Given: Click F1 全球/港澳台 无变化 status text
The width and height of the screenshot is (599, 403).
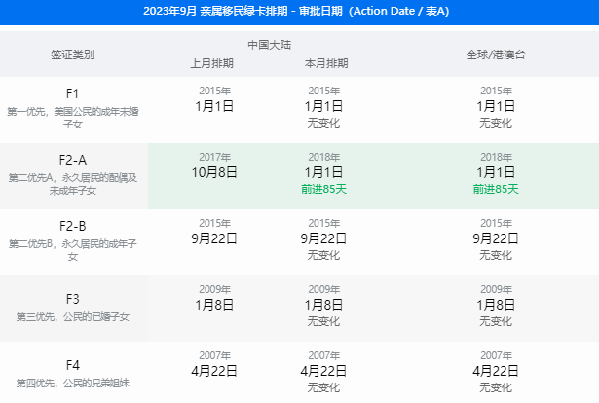Looking at the screenshot, I should pyautogui.click(x=495, y=123).
